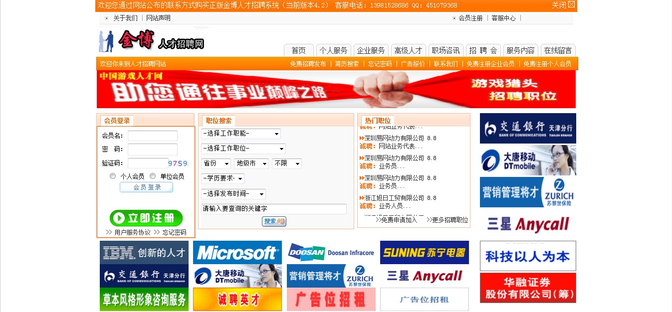
Task: Click right sidebar 大唐移动 DTmobile banner
Action: [x=528, y=160]
